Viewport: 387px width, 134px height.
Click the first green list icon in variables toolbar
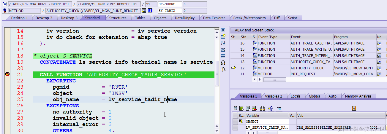(x=241, y=109)
